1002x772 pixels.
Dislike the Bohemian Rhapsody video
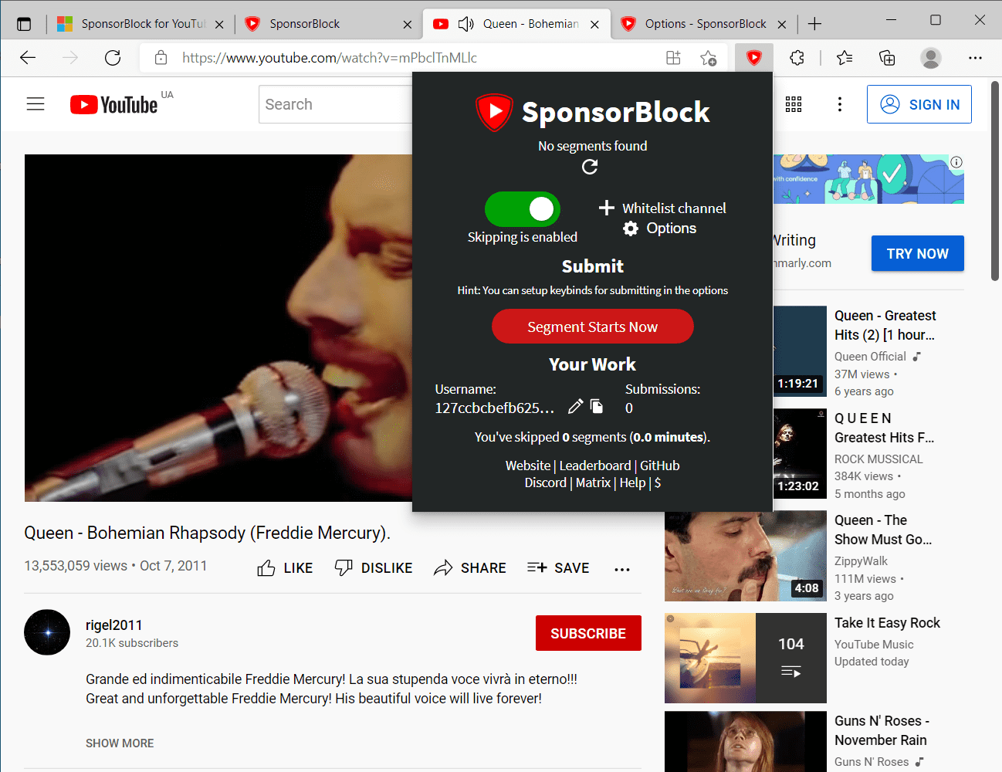click(374, 568)
